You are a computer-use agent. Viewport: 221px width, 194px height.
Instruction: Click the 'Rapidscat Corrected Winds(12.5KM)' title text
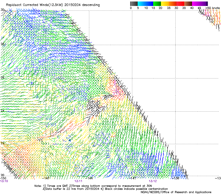[x=34, y=5]
